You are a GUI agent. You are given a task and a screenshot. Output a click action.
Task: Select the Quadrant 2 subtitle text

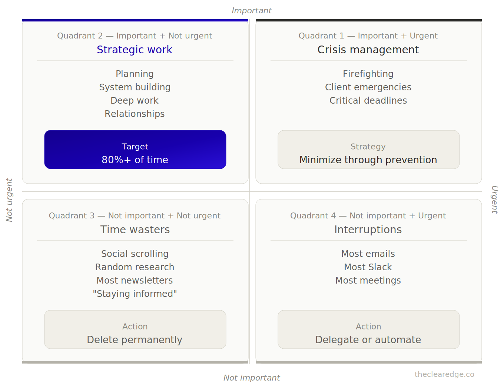135,36
